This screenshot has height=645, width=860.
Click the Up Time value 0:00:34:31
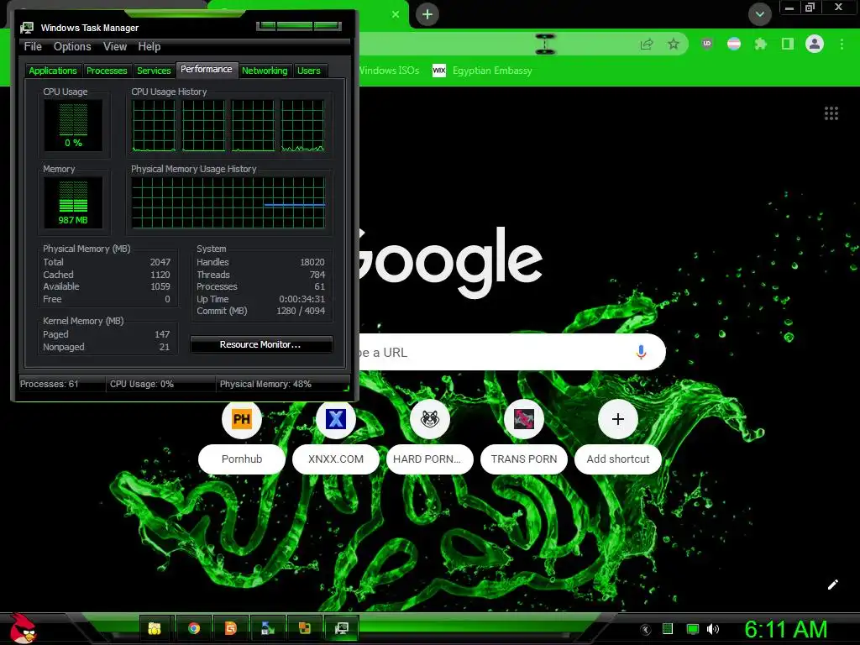pos(302,299)
